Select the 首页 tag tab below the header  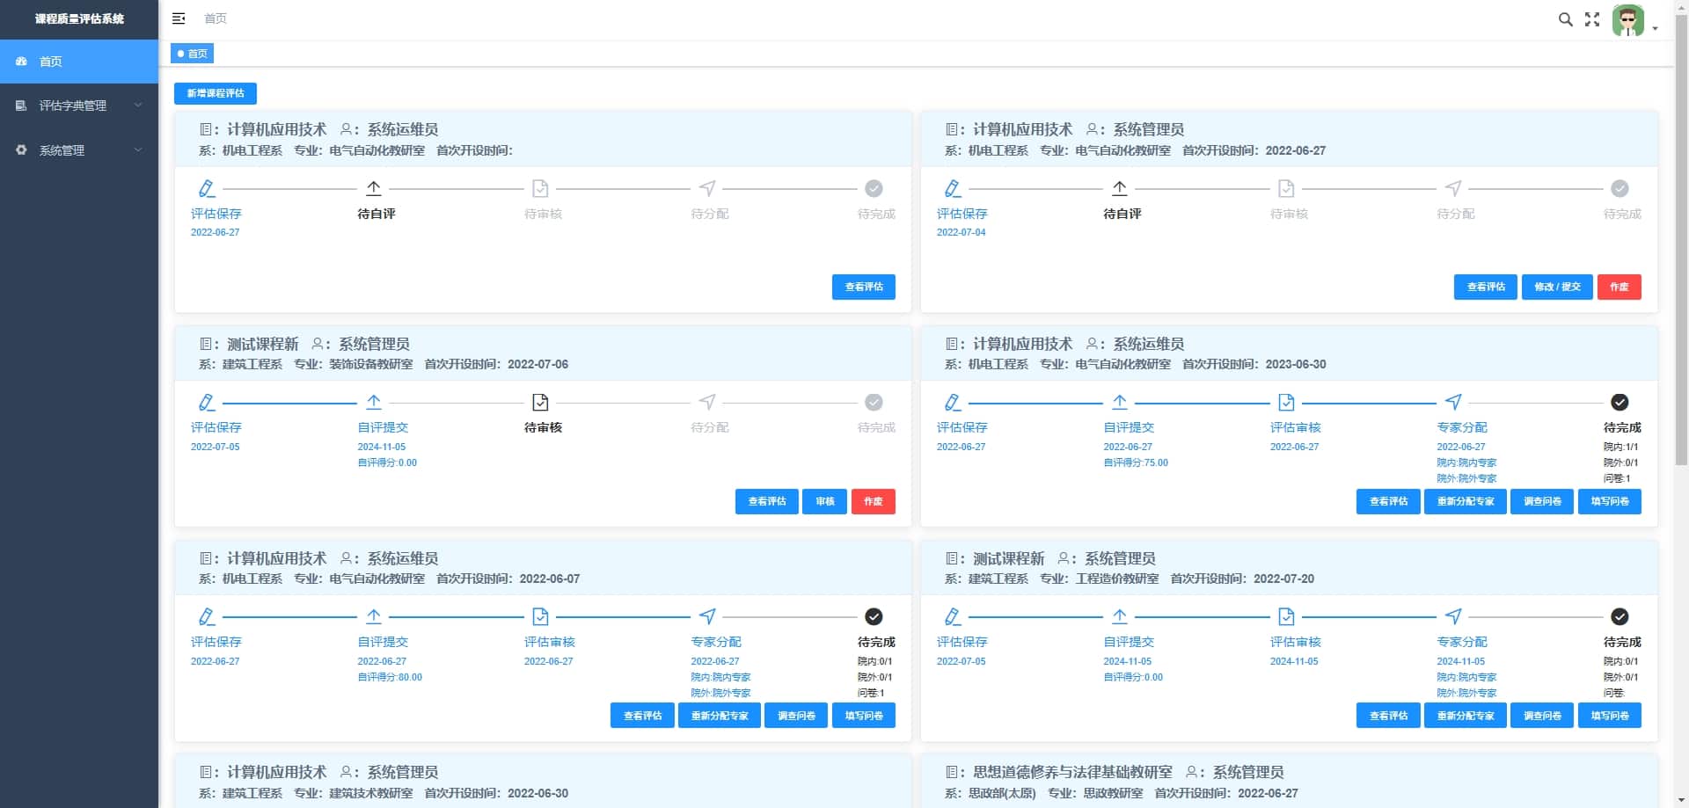192,54
